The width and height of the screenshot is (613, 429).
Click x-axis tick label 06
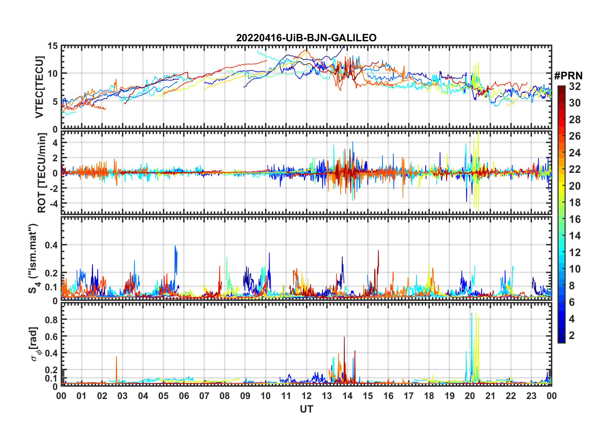[x=184, y=396]
